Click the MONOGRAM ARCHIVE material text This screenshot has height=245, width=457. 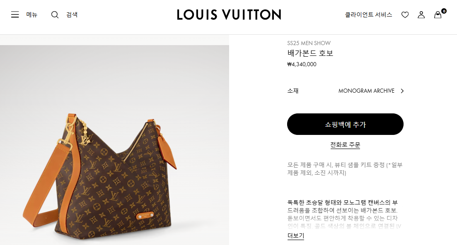pos(366,91)
